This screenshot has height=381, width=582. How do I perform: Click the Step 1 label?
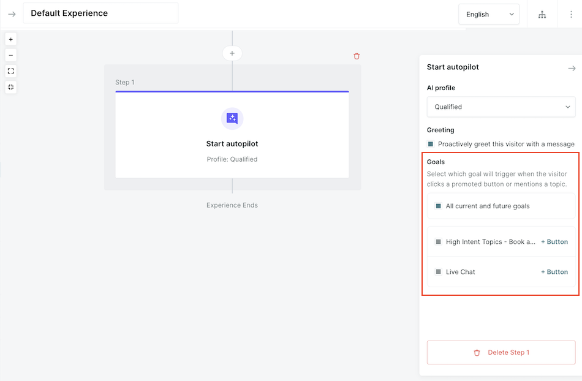point(125,82)
